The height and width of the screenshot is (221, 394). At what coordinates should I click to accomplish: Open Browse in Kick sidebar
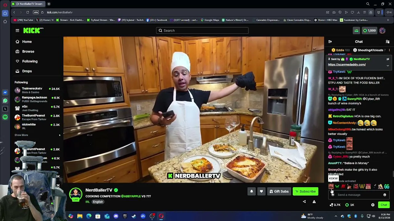point(28,51)
